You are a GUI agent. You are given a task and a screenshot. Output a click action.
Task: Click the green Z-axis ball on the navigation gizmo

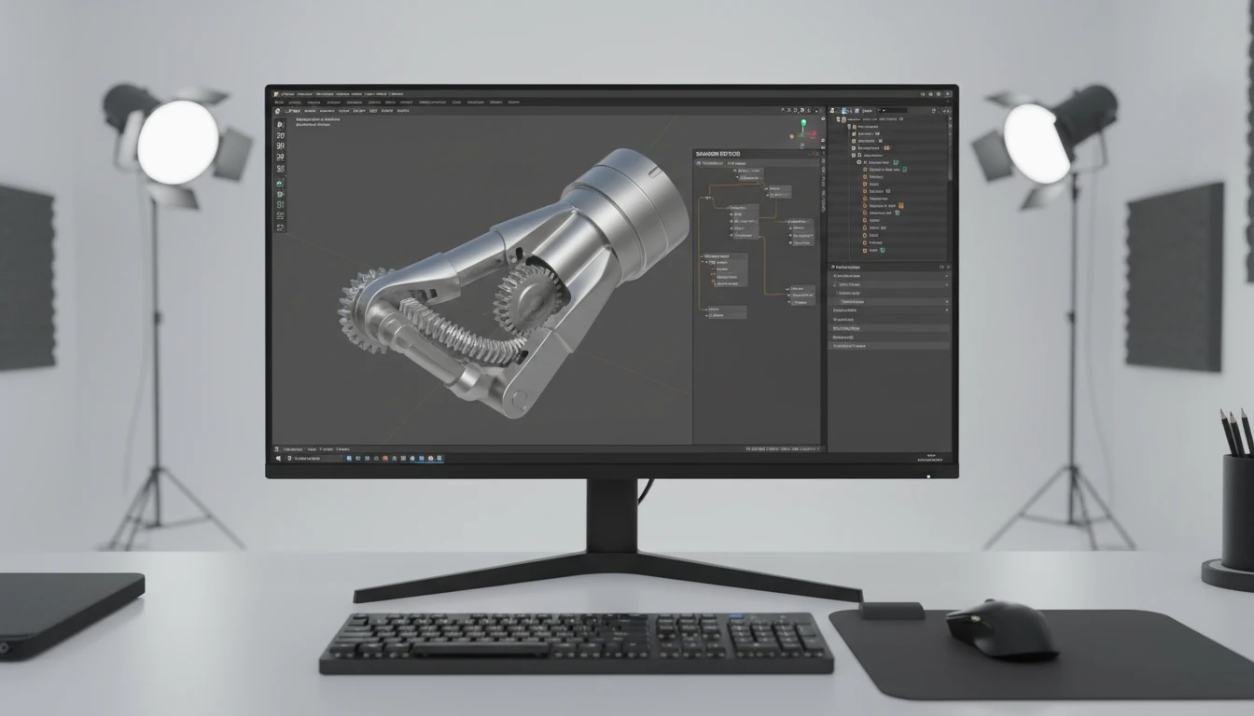pos(803,122)
